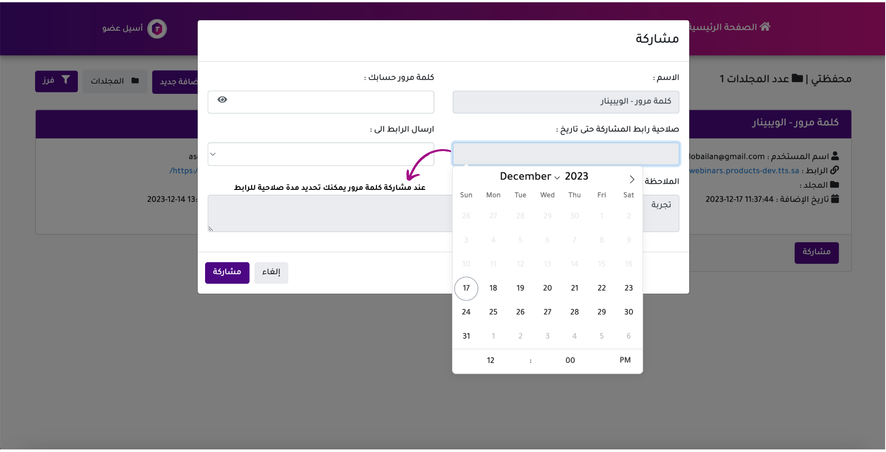Click the مشاركة submit button in dialog

[x=227, y=272]
